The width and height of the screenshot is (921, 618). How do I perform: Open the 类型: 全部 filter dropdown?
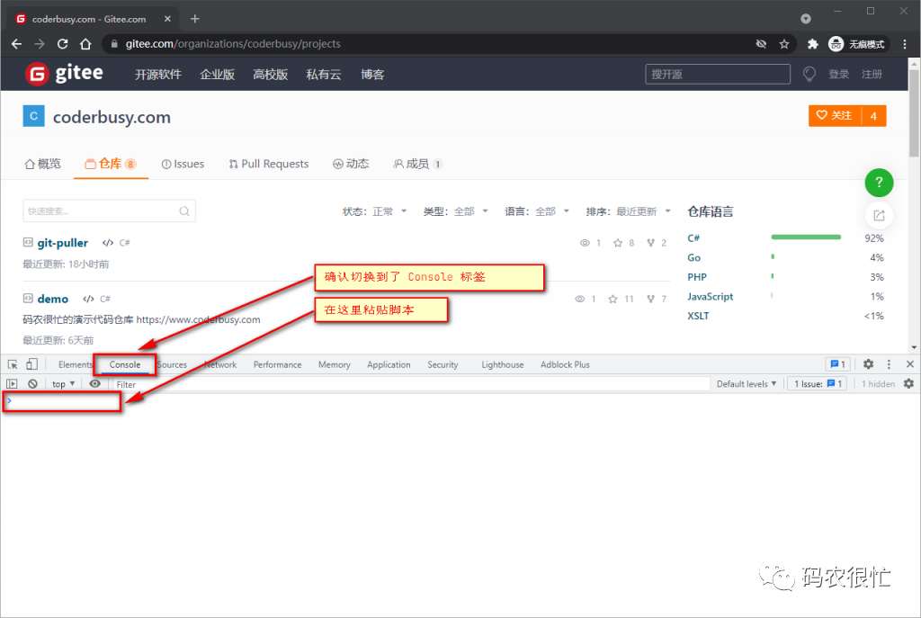pyautogui.click(x=456, y=211)
